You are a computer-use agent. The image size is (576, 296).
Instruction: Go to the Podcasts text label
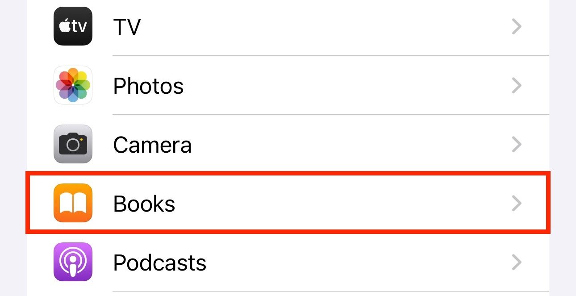point(160,263)
